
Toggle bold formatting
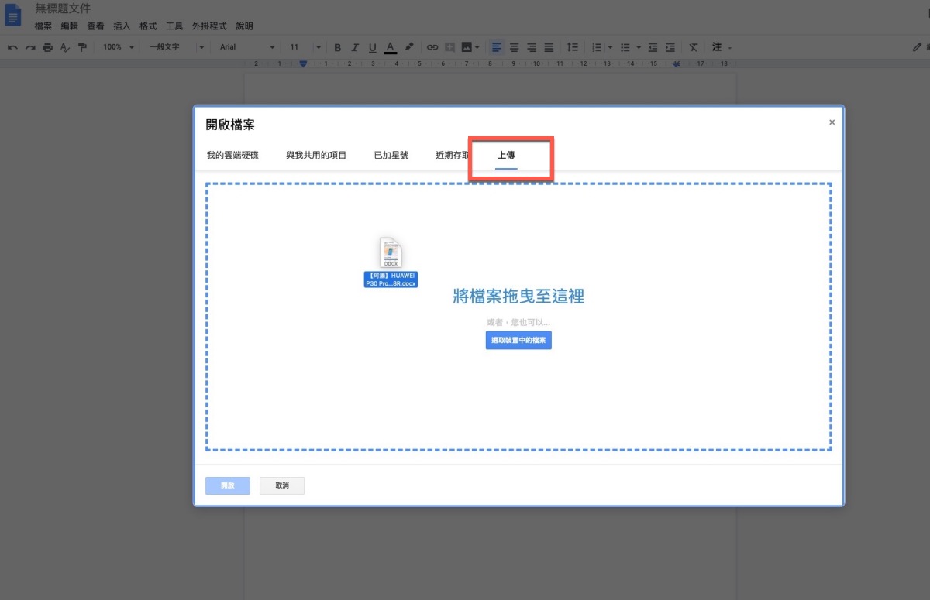tap(337, 47)
